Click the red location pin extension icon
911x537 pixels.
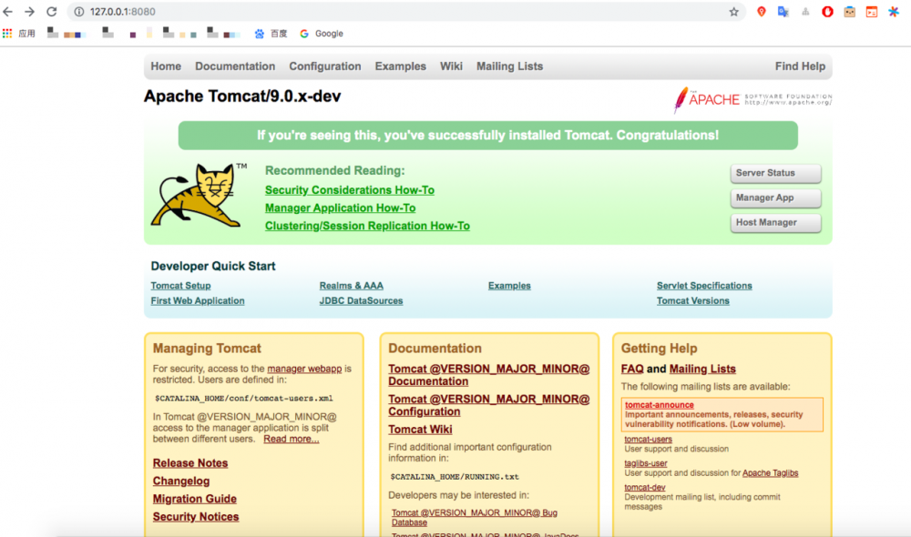coord(762,12)
